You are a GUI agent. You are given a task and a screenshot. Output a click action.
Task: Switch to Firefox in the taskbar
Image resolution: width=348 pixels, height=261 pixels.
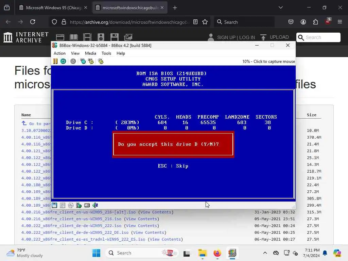tap(217, 253)
